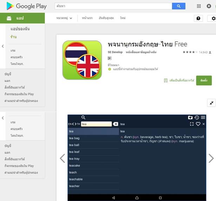Viewport: 216px width, 201px height.
Task: Click the collapse screenshot viewer icon
Action: pyautogui.click(x=211, y=103)
